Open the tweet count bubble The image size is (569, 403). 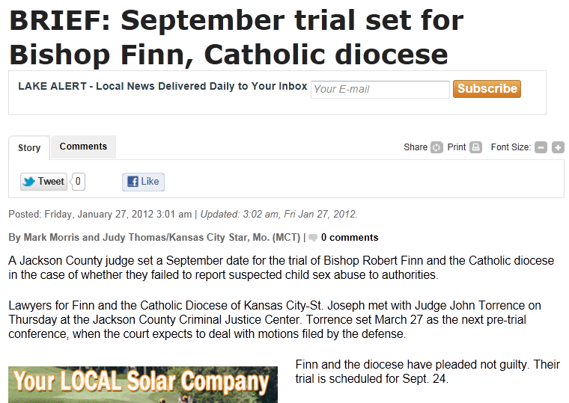(78, 182)
